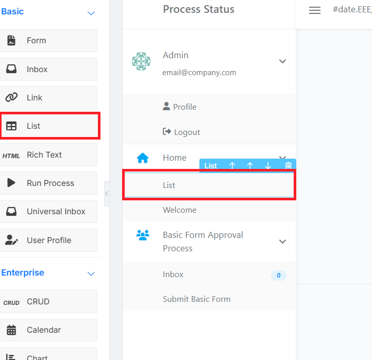This screenshot has width=372, height=360.
Task: Pick the Link chain icon
Action: tap(11, 97)
